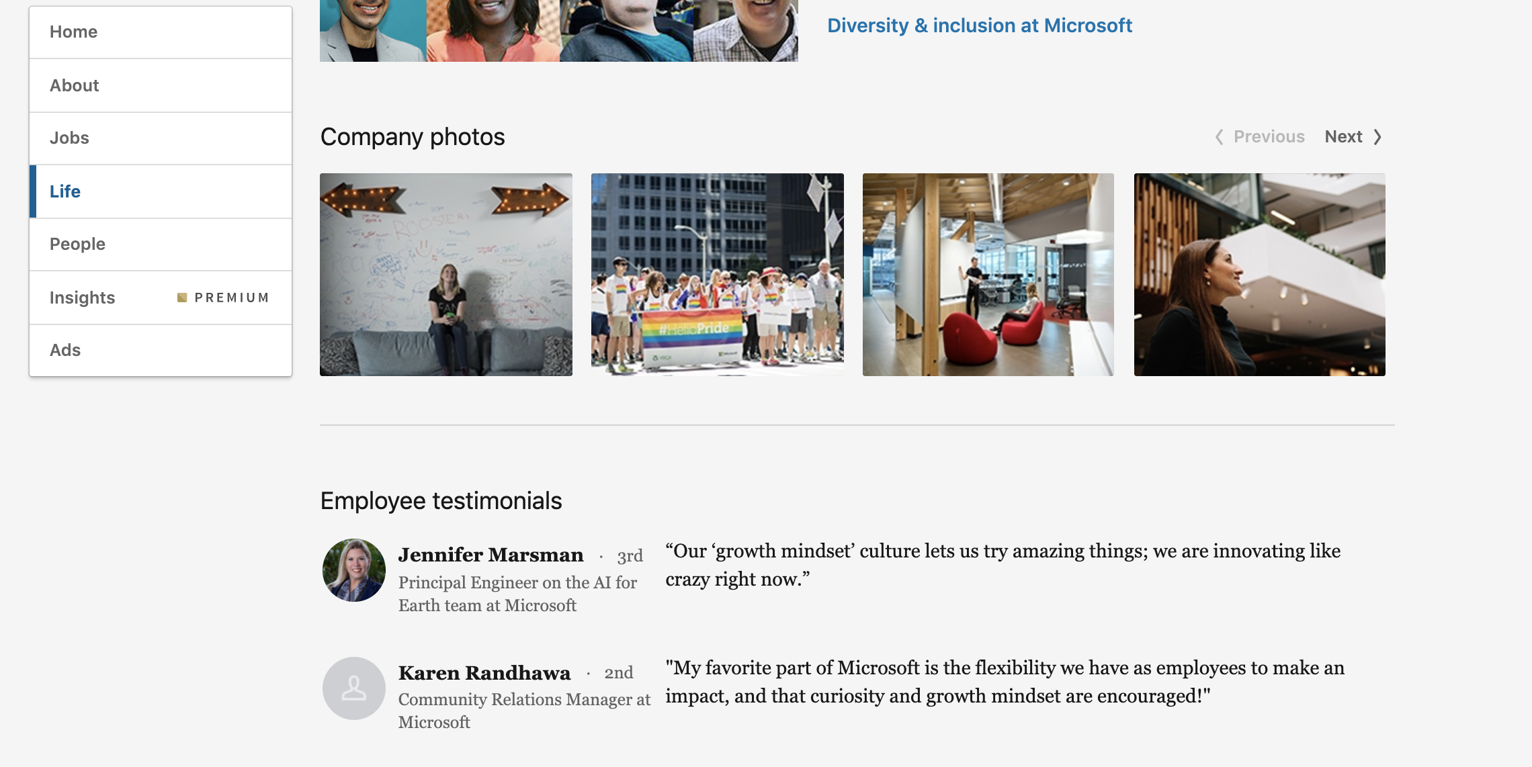The image size is (1532, 767).
Task: Open the woman in profile photo
Action: click(1259, 275)
